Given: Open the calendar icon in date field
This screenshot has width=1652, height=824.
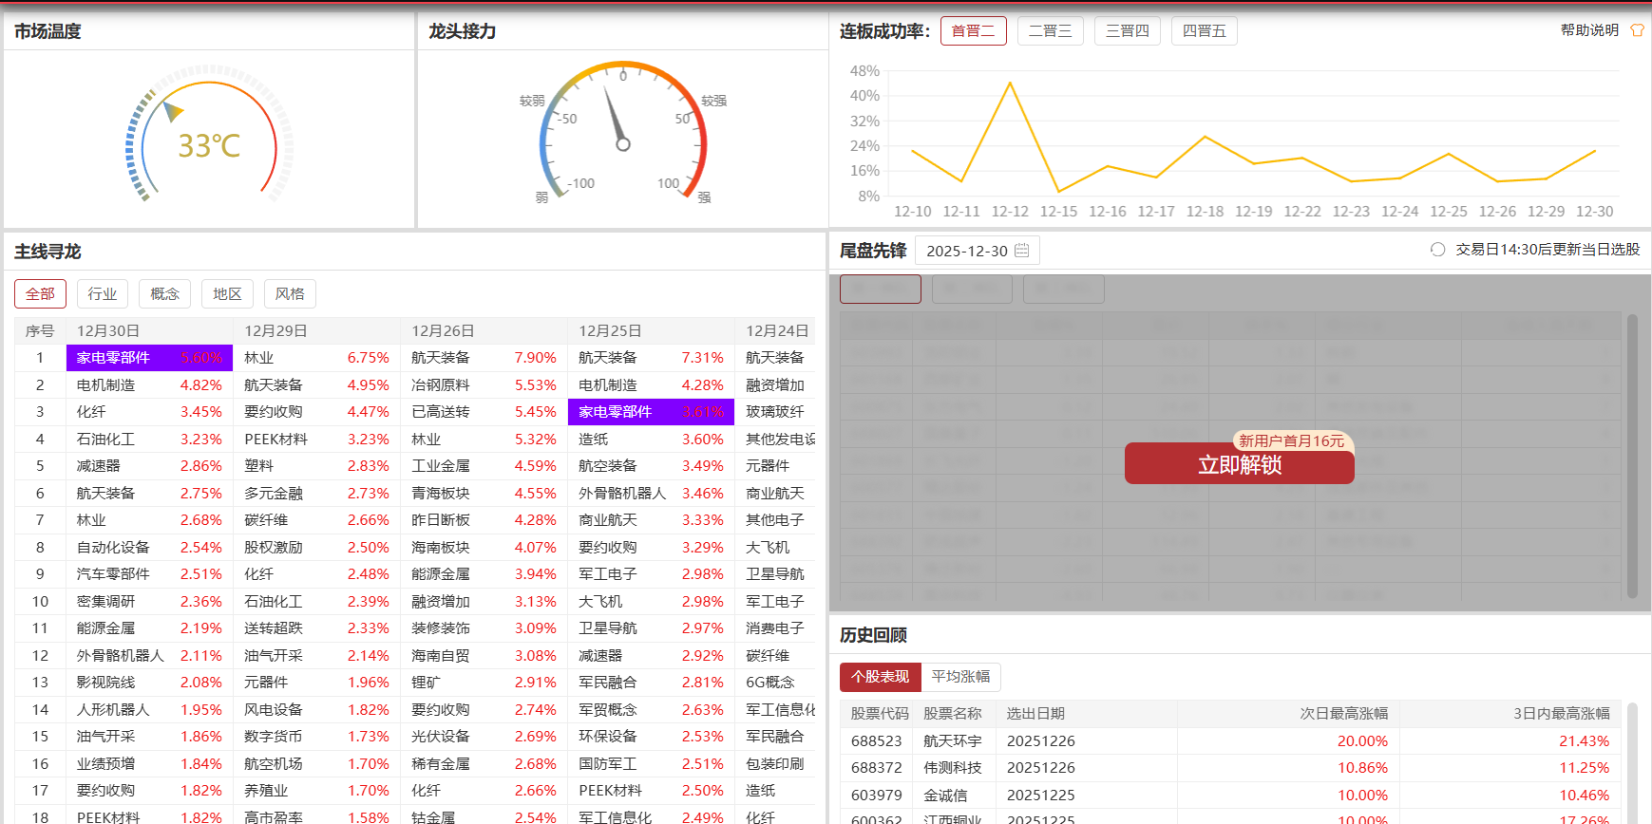Looking at the screenshot, I should [1022, 251].
